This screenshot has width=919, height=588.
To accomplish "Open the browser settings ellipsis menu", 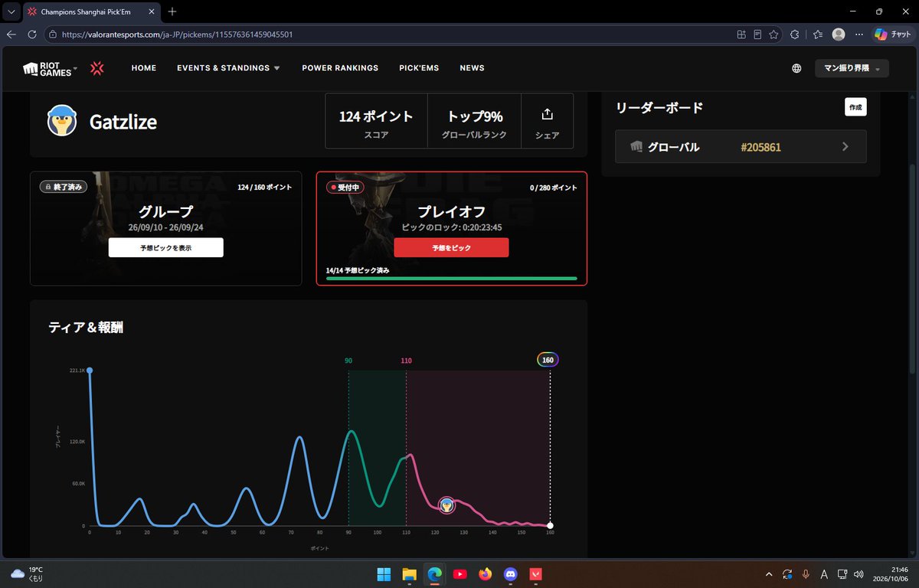I will [859, 34].
